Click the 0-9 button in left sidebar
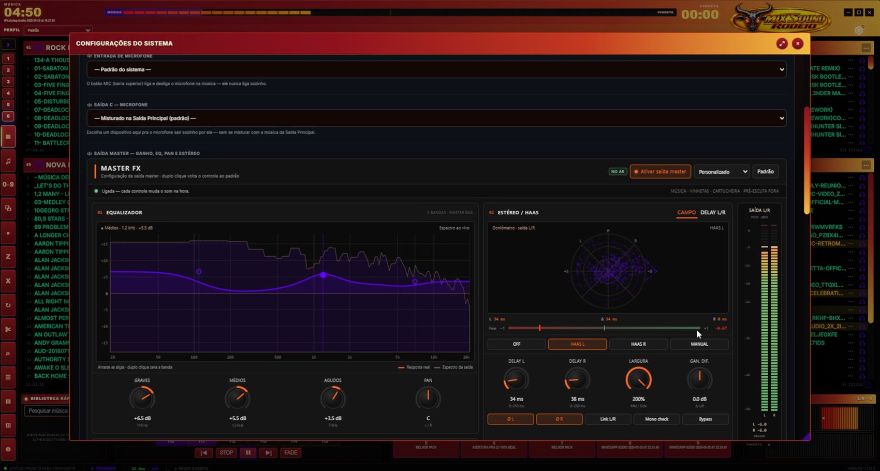This screenshot has width=880, height=471. [8, 185]
